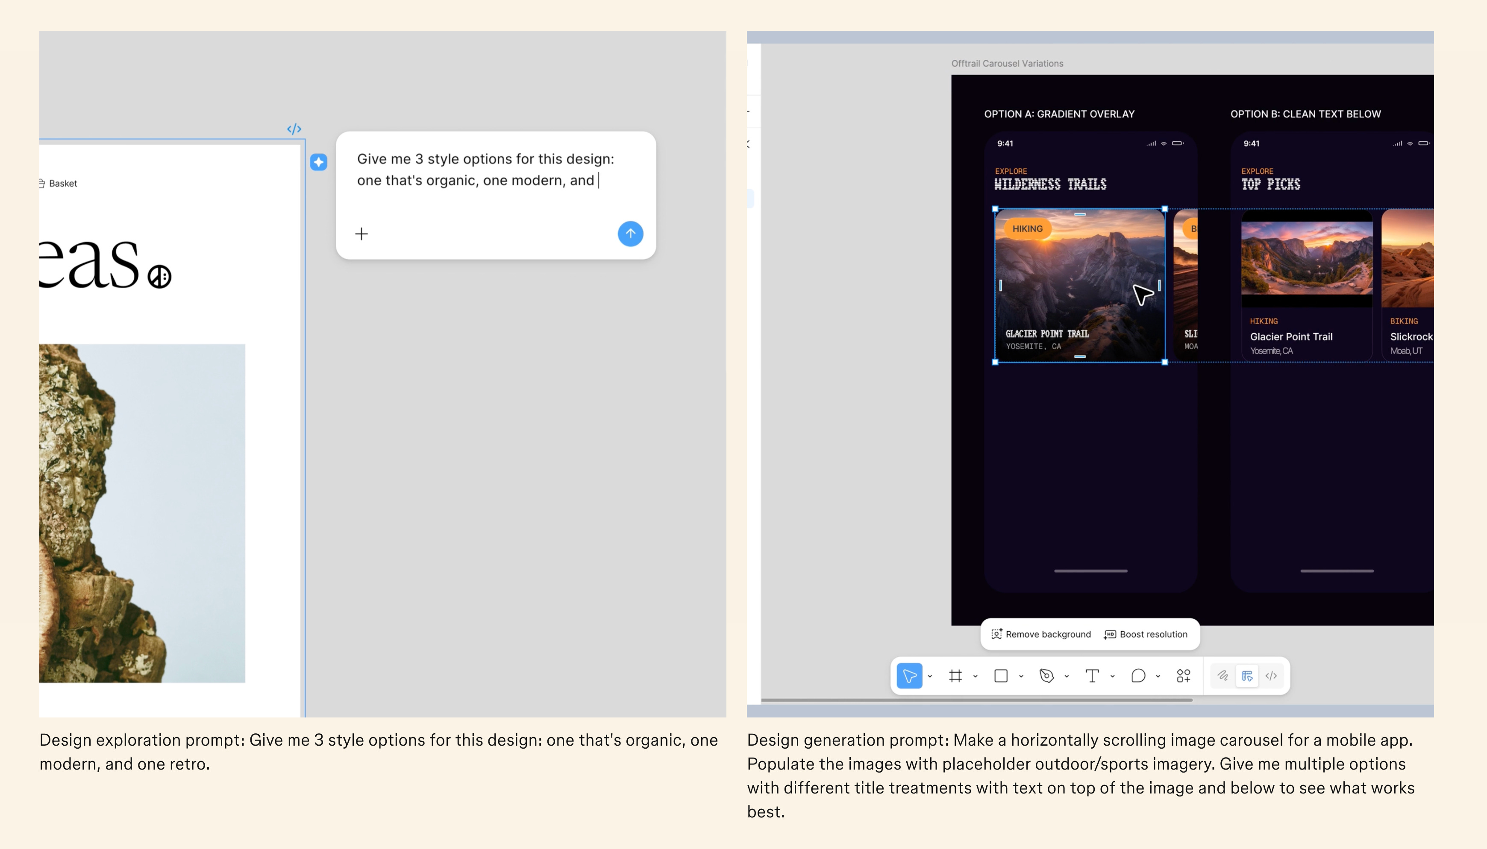
Task: Click the battery icon in Option A phone
Action: [x=1178, y=143]
